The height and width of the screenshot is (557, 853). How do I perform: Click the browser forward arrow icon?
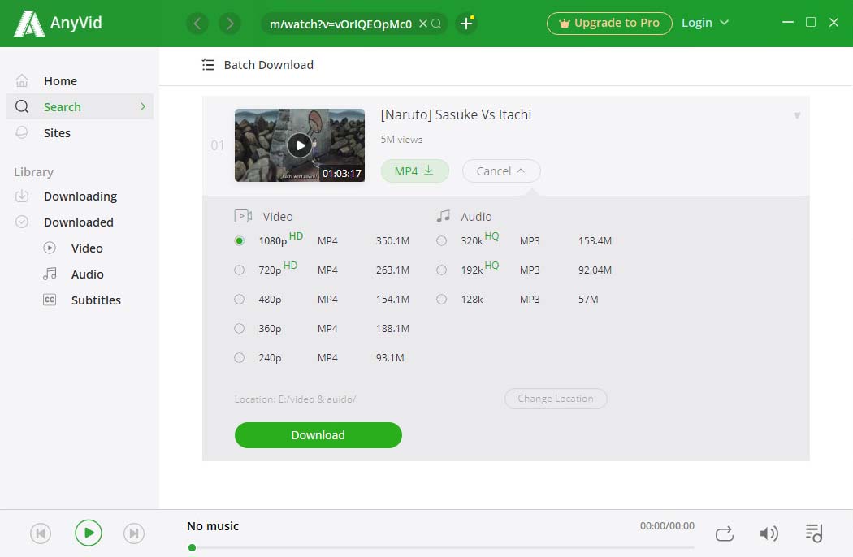point(230,24)
